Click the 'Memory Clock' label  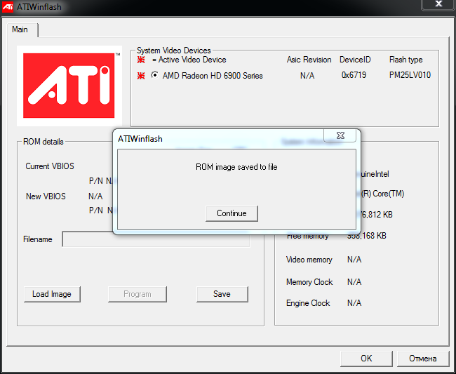309,282
